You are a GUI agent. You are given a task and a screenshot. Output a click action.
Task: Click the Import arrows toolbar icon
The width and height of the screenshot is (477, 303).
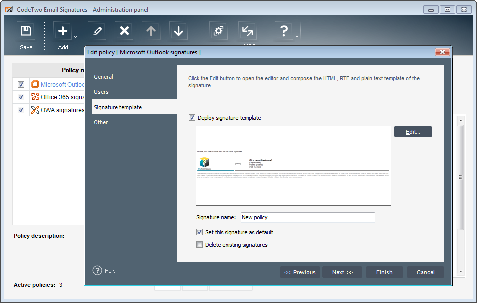coord(247,31)
